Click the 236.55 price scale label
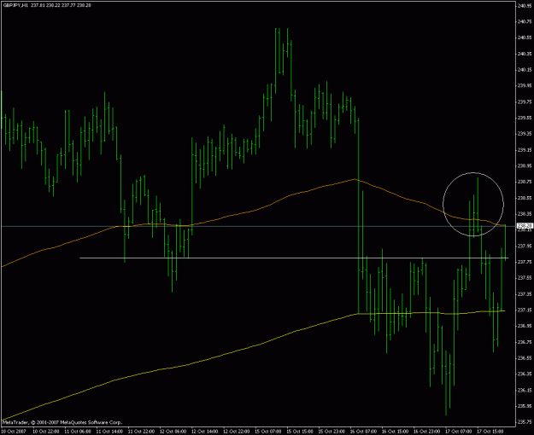Viewport: 534px width, 435px height. (x=525, y=358)
